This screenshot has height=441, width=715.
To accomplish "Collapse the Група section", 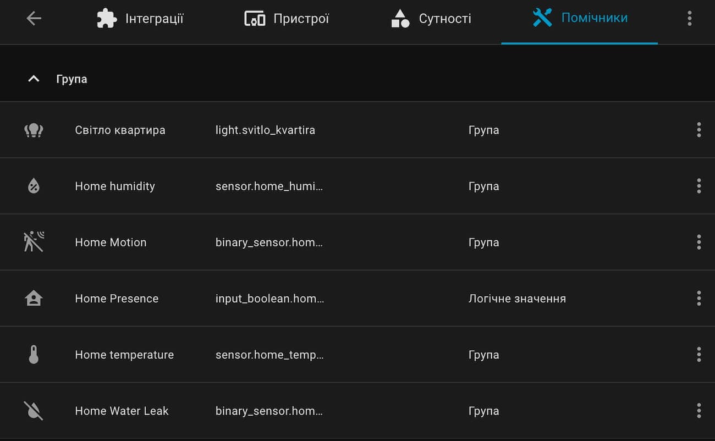I will [34, 79].
